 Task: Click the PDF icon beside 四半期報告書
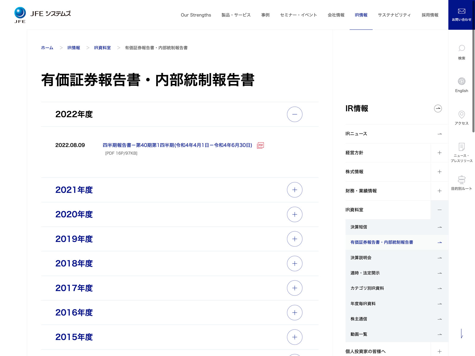pos(260,145)
